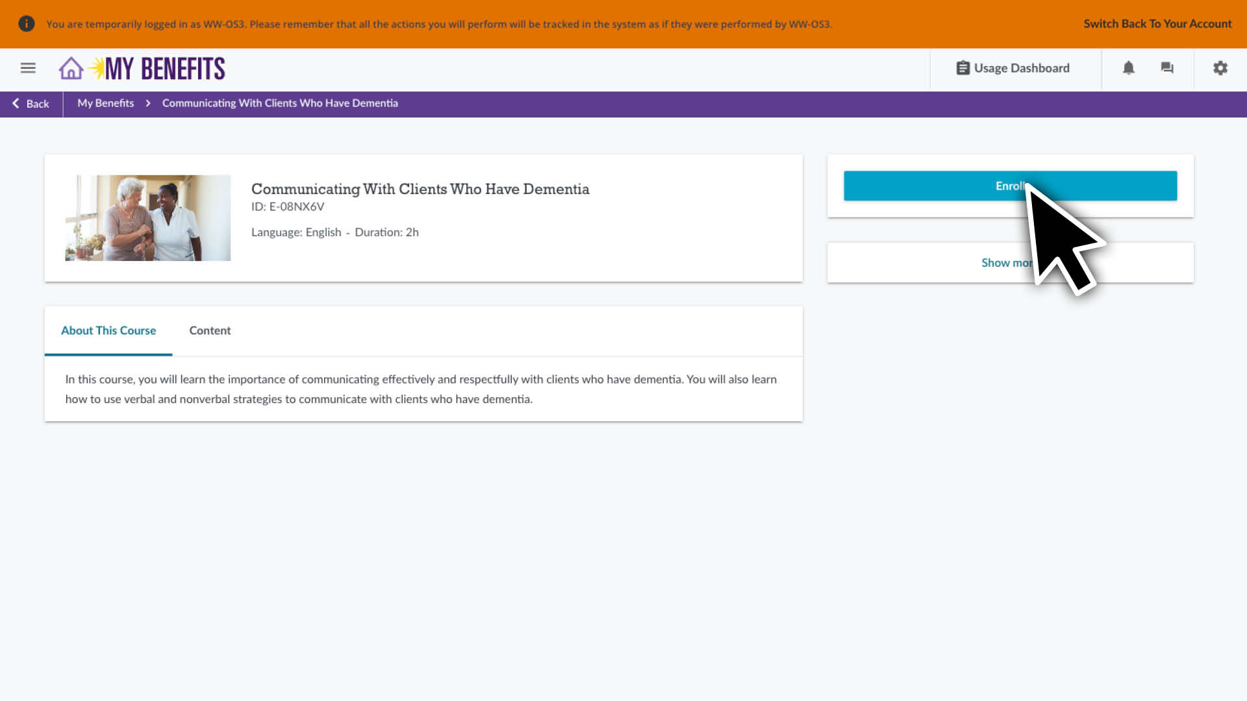Click the info icon in orange banner
The image size is (1247, 701).
(x=26, y=24)
